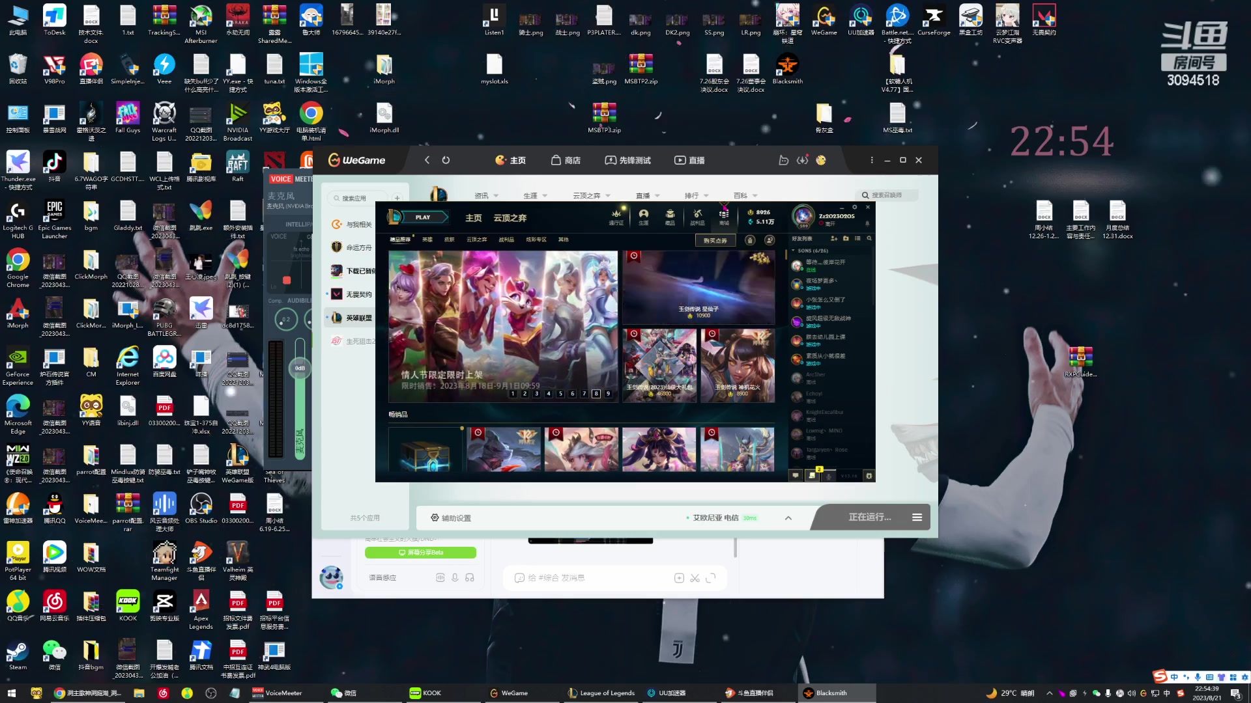Click VoiceMeeter 0dB fader knob
The image size is (1251, 703).
pyautogui.click(x=300, y=368)
